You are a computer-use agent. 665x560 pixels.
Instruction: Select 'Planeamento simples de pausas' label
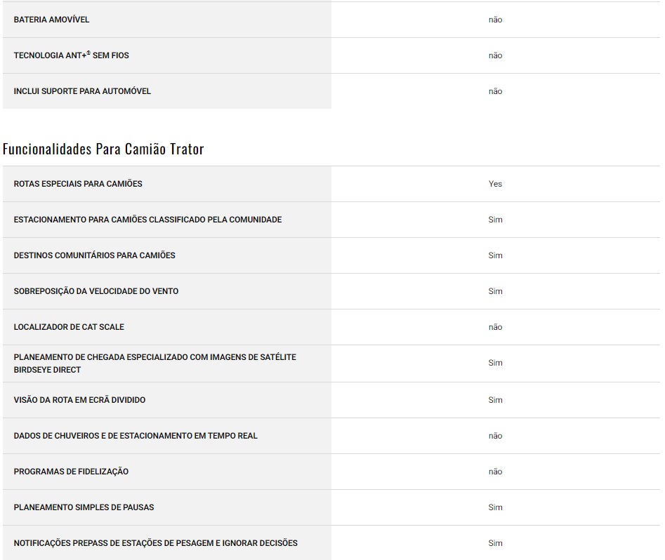84,507
